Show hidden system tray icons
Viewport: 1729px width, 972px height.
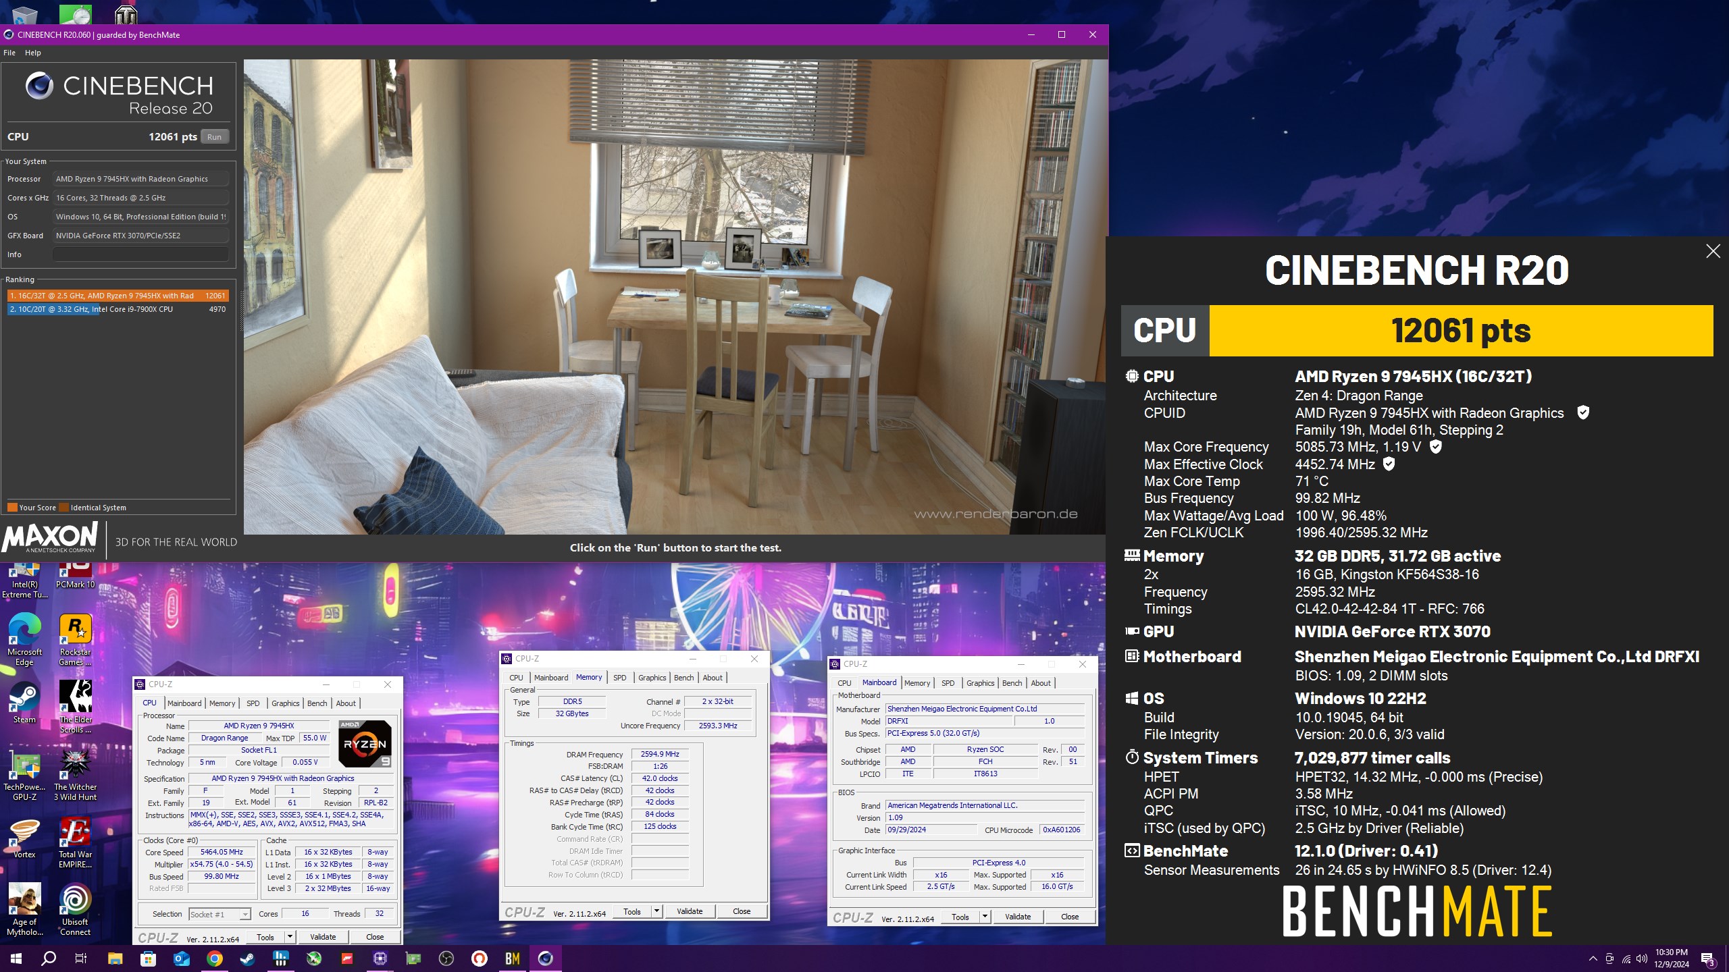(x=1593, y=959)
